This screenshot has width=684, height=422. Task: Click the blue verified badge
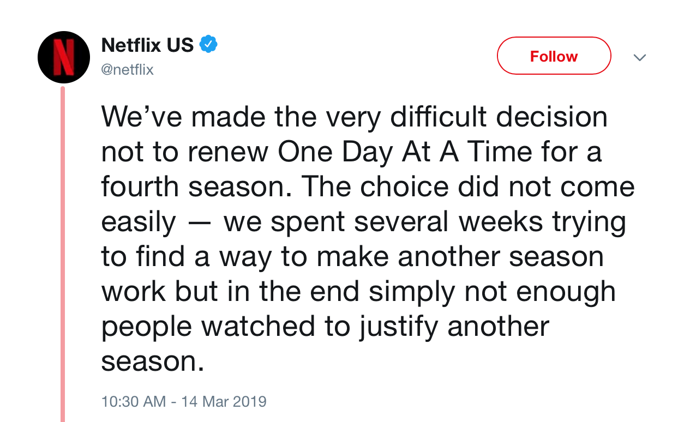208,45
